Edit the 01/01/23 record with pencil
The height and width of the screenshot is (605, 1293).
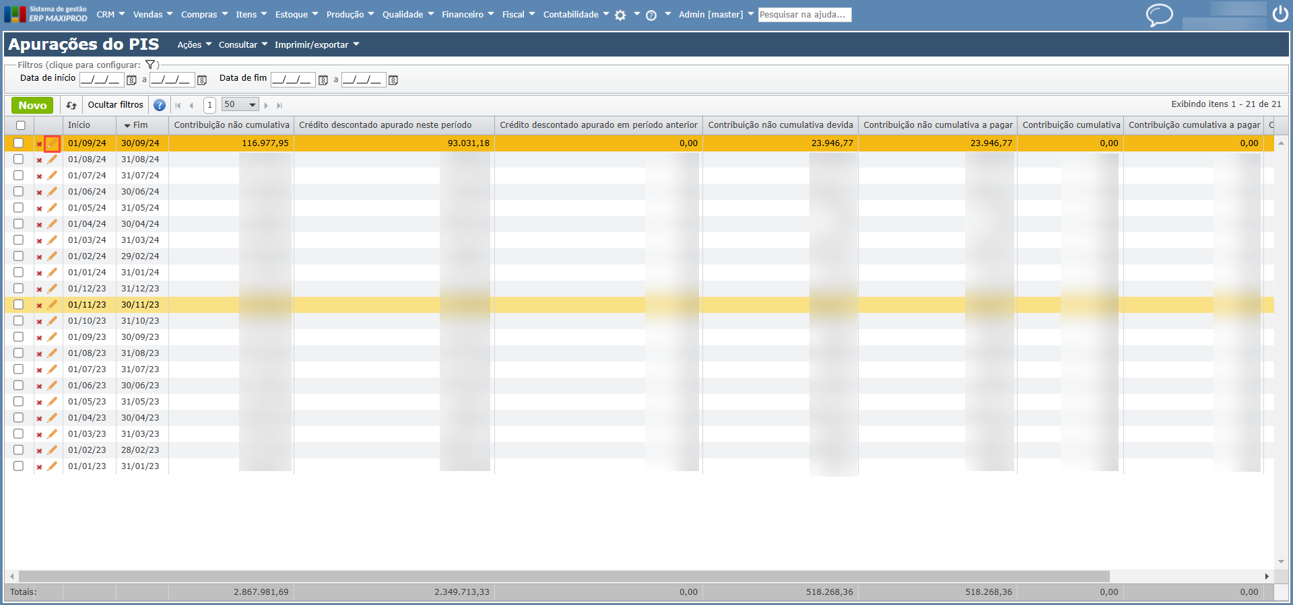pyautogui.click(x=53, y=466)
